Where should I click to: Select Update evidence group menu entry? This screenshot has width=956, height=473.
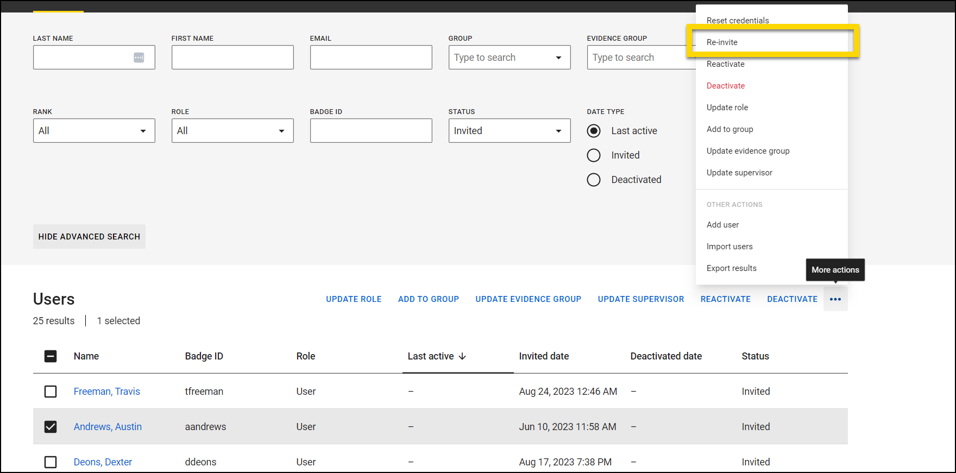pos(771,151)
